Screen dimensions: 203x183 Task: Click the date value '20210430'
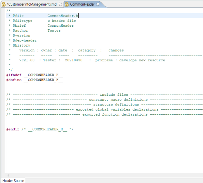[x=74, y=60]
